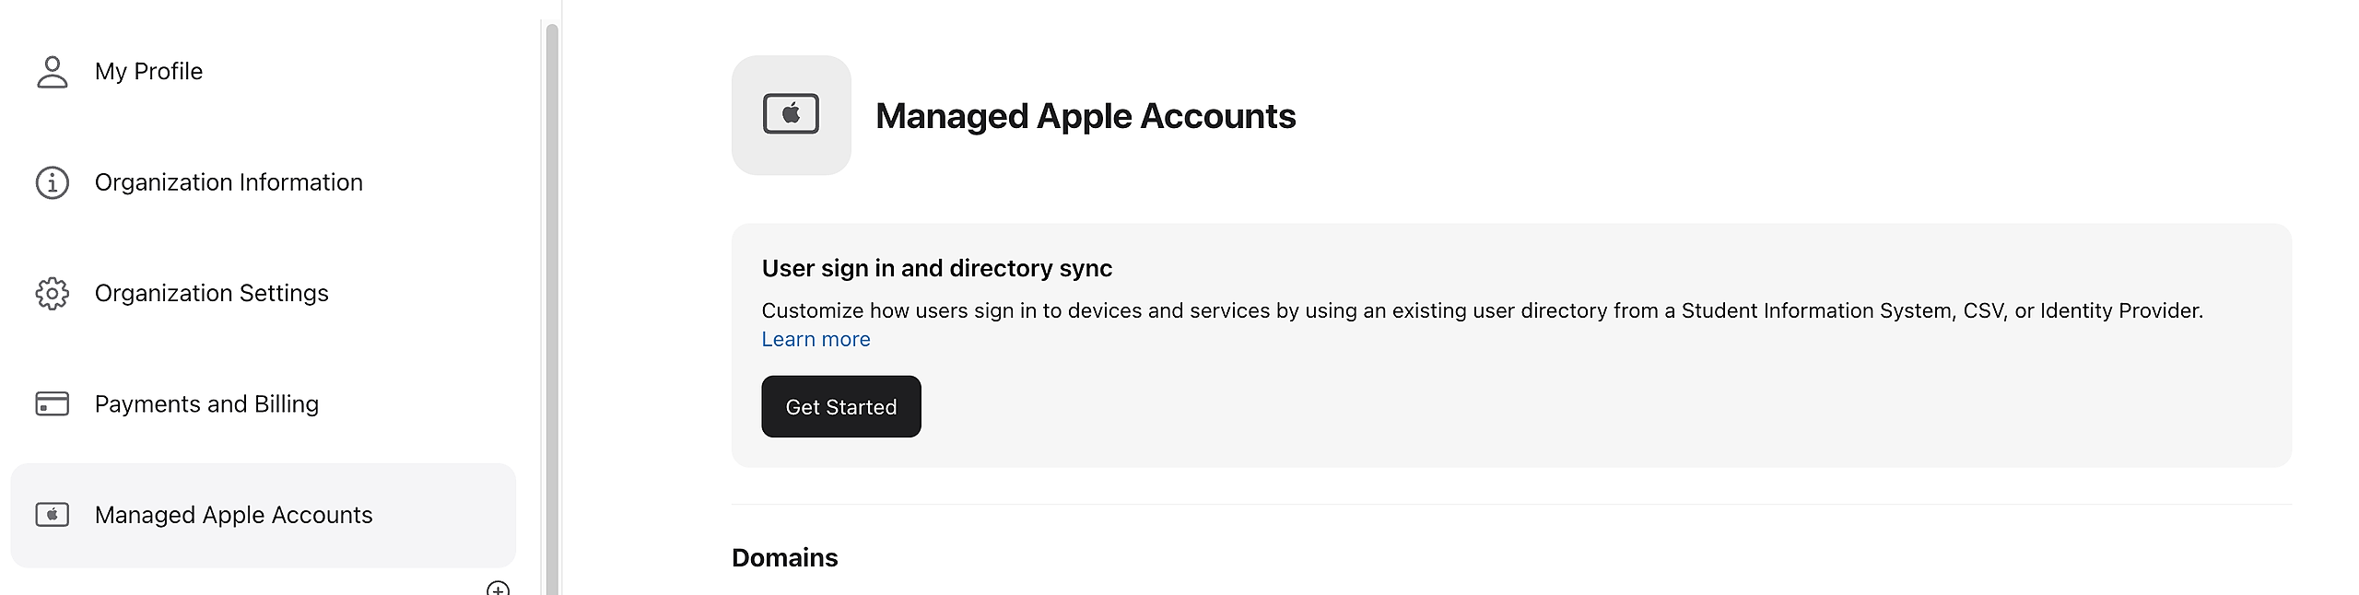Click the Domains section heading

[784, 558]
